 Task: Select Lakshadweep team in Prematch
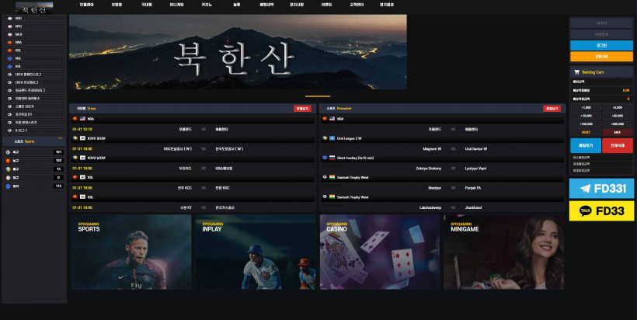pyautogui.click(x=430, y=207)
